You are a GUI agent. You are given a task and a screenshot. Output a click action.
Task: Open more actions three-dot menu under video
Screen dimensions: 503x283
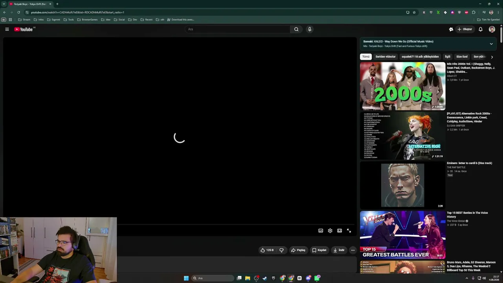353,250
